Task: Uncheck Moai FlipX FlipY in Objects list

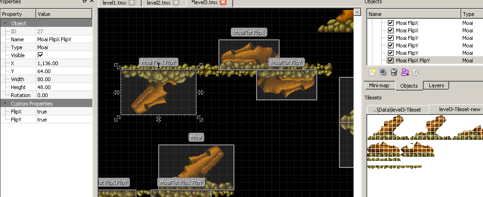Action: (390, 61)
